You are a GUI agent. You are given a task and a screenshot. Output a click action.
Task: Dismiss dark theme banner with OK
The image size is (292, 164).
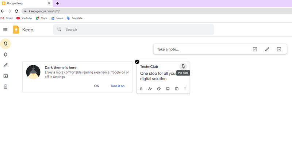pos(96,86)
